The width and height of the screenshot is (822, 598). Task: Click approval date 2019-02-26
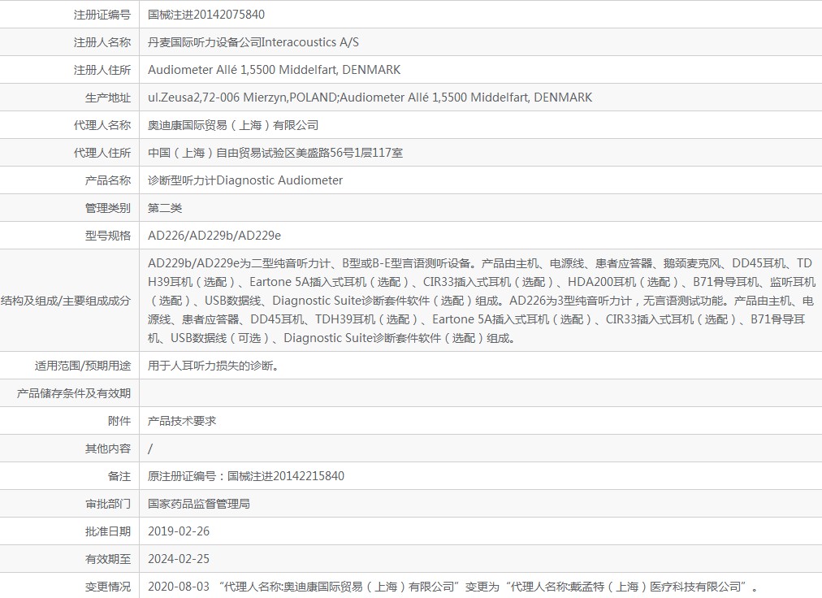coord(179,531)
